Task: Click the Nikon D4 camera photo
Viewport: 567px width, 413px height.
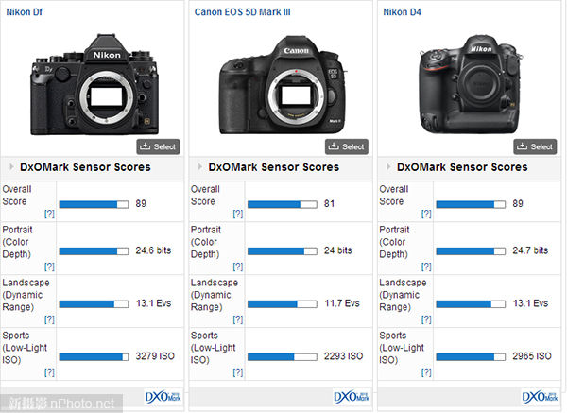Action: click(470, 84)
